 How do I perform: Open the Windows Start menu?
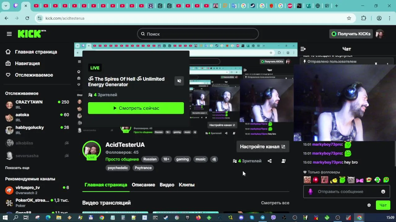point(5,217)
